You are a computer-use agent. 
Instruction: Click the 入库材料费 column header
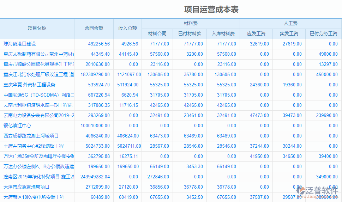223,34
